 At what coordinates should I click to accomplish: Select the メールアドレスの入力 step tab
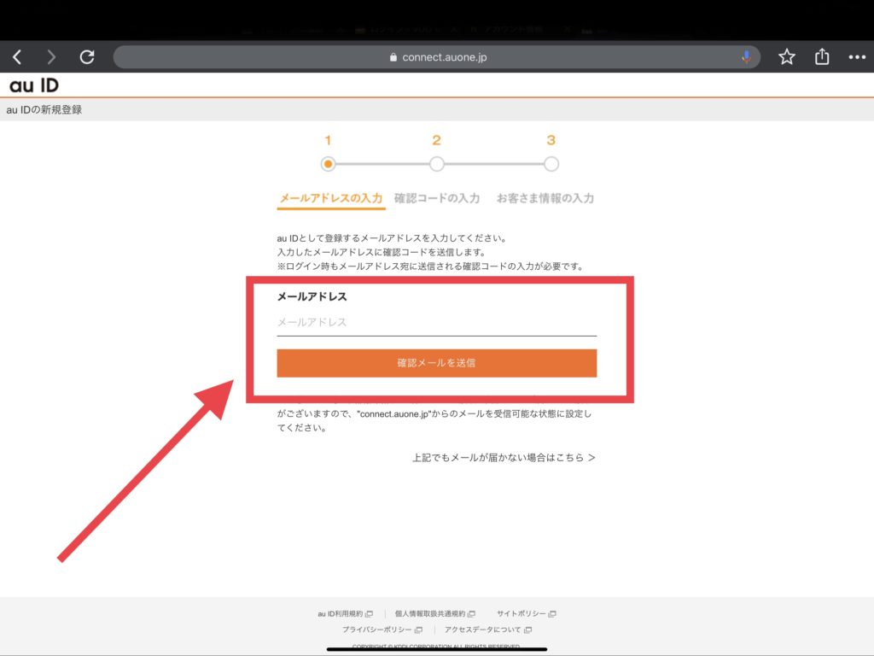(331, 198)
